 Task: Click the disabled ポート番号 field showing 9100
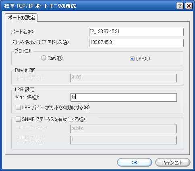pyautogui.click(x=124, y=78)
